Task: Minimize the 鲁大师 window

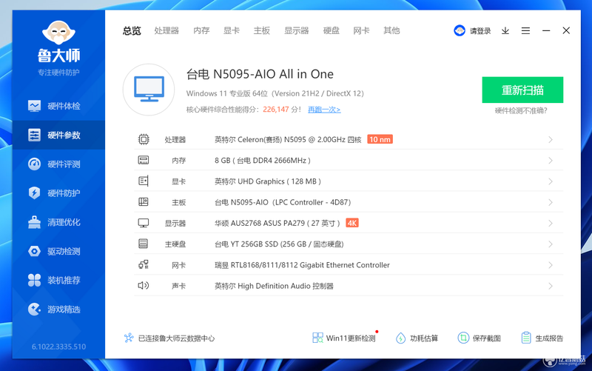Action: [546, 30]
